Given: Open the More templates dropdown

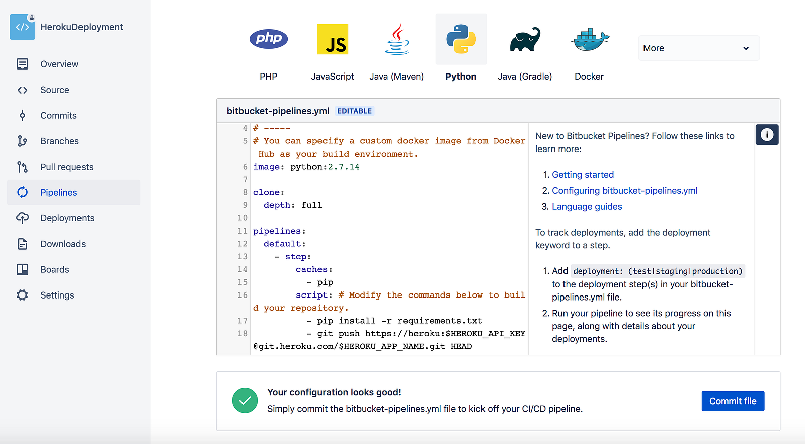Looking at the screenshot, I should (699, 48).
